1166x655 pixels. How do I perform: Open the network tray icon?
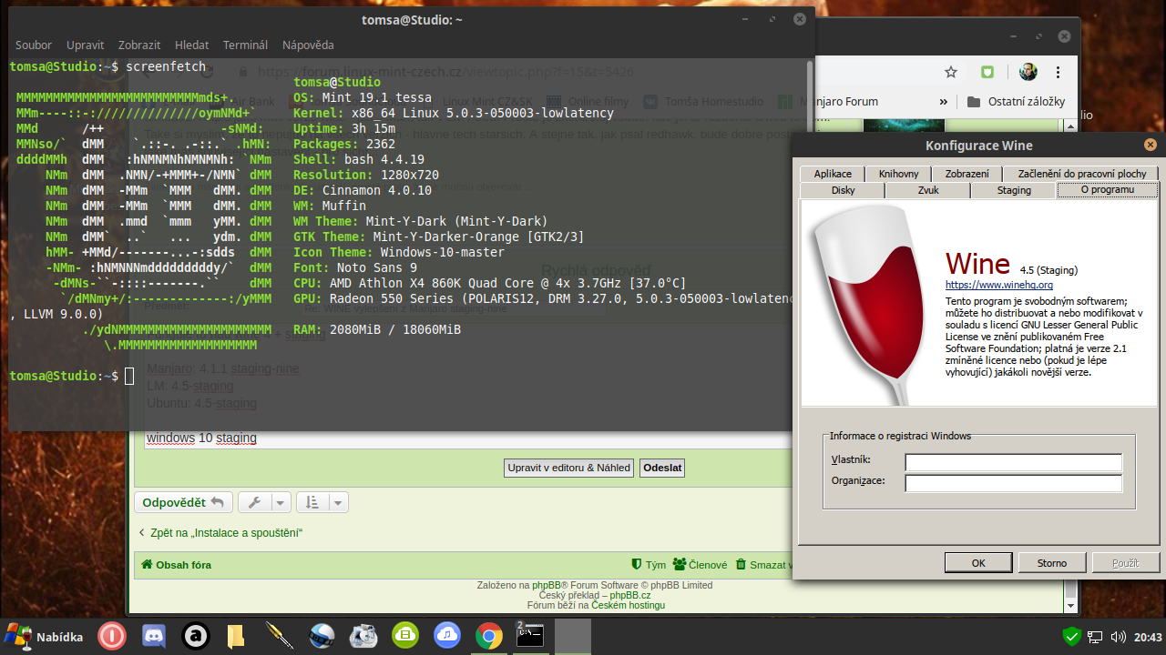[1095, 637]
